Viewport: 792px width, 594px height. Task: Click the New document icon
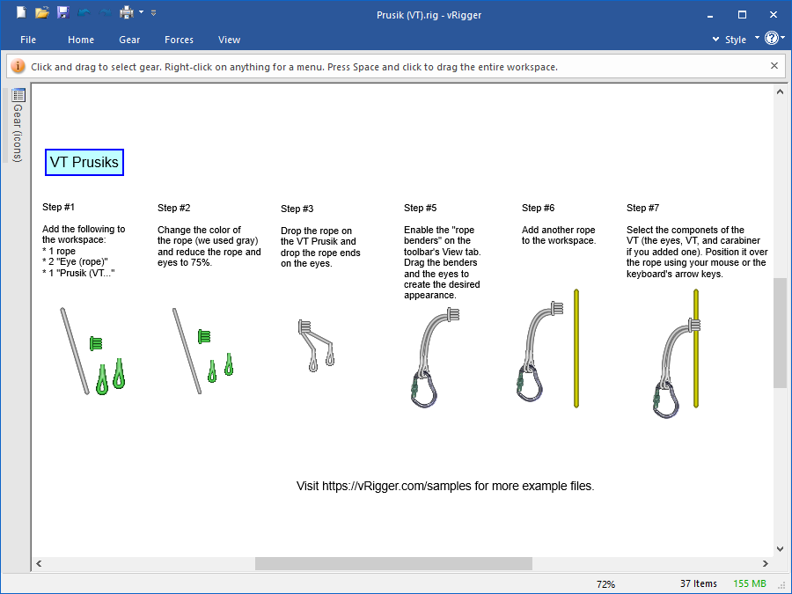(x=21, y=13)
